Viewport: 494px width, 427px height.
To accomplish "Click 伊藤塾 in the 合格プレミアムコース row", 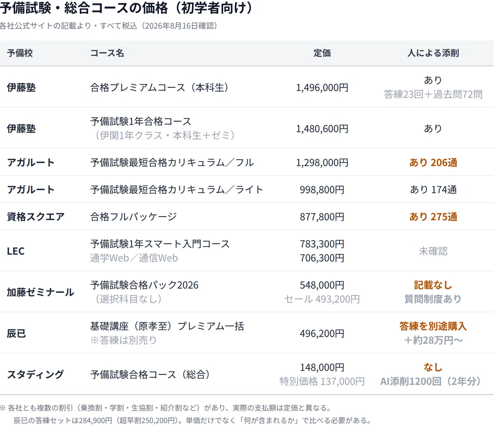I will (21, 88).
